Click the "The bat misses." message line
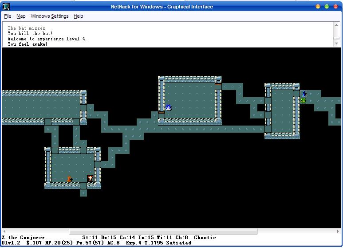 (x=27, y=28)
